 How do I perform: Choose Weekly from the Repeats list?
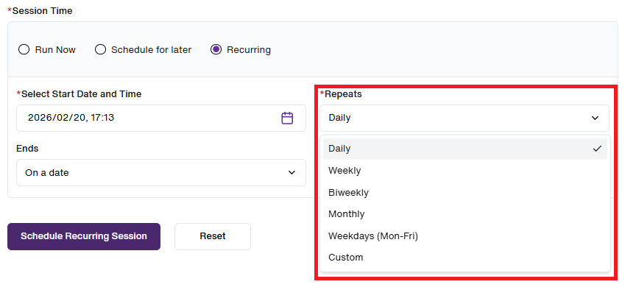(x=464, y=171)
